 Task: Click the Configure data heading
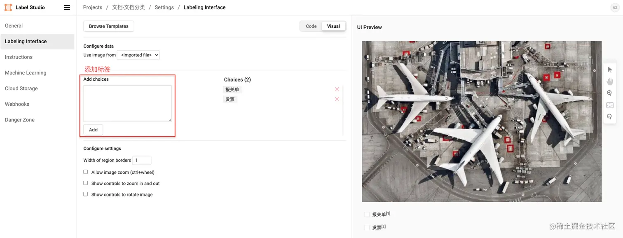pyautogui.click(x=98, y=46)
